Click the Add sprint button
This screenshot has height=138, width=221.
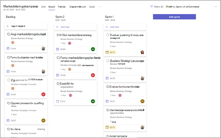pyautogui.click(x=174, y=17)
